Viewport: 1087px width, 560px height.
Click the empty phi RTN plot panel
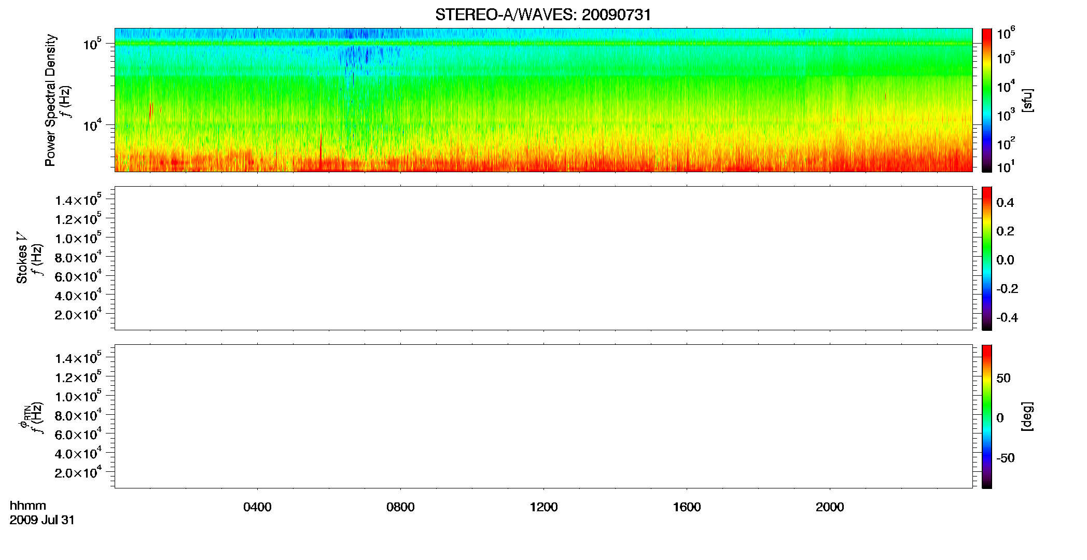[x=543, y=416]
